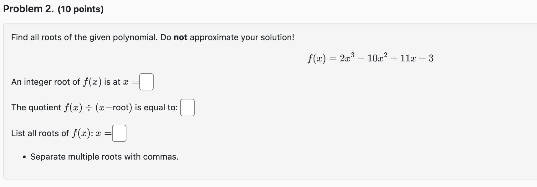Click the quotient answer box
The width and height of the screenshot is (537, 187).
[187, 107]
